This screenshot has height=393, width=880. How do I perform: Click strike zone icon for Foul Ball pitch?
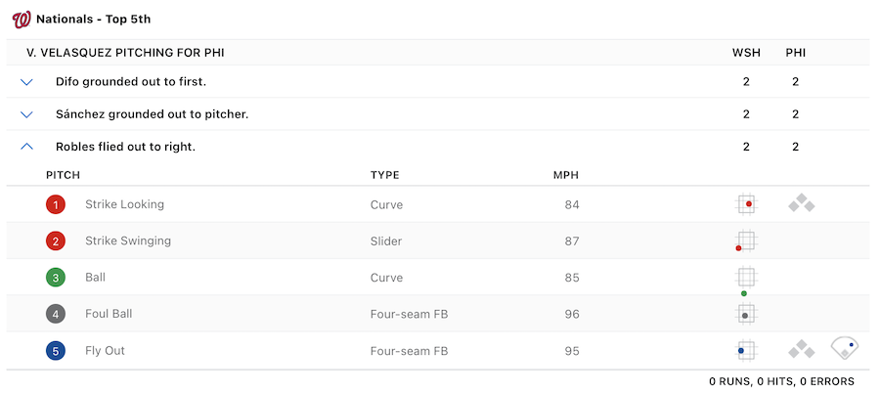pos(747,314)
